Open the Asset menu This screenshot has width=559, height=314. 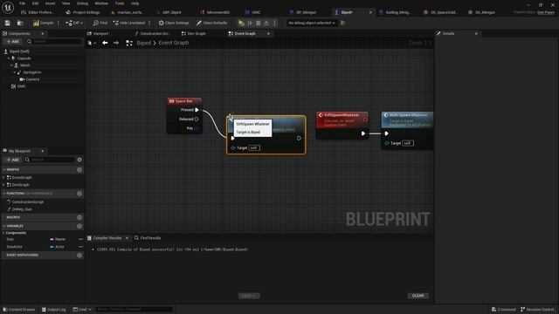[50, 3]
